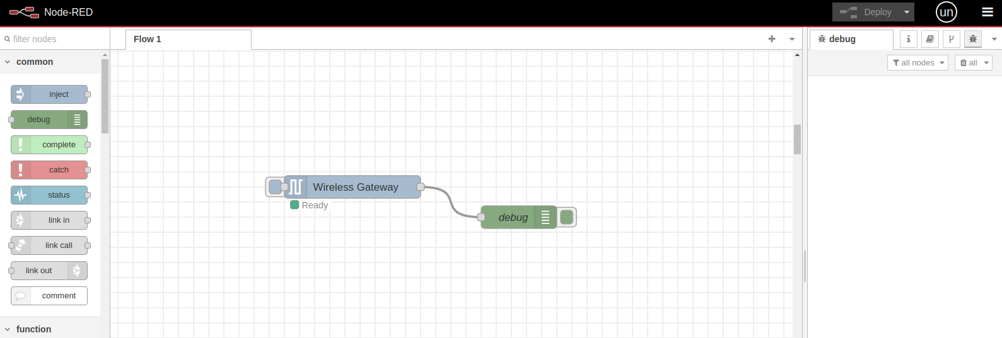Click the canvas scroll up arrow
Image resolution: width=1002 pixels, height=338 pixels.
pos(797,55)
